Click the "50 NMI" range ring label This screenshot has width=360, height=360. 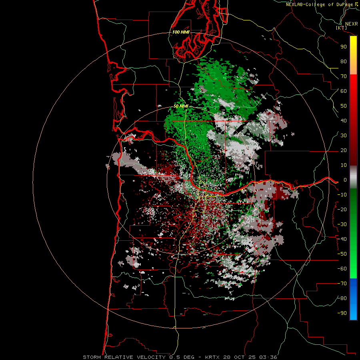click(181, 106)
